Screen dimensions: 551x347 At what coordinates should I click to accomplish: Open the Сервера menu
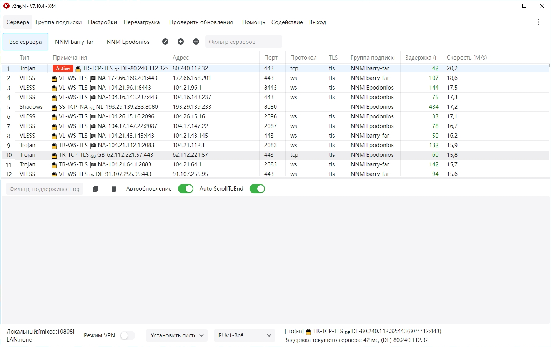18,22
